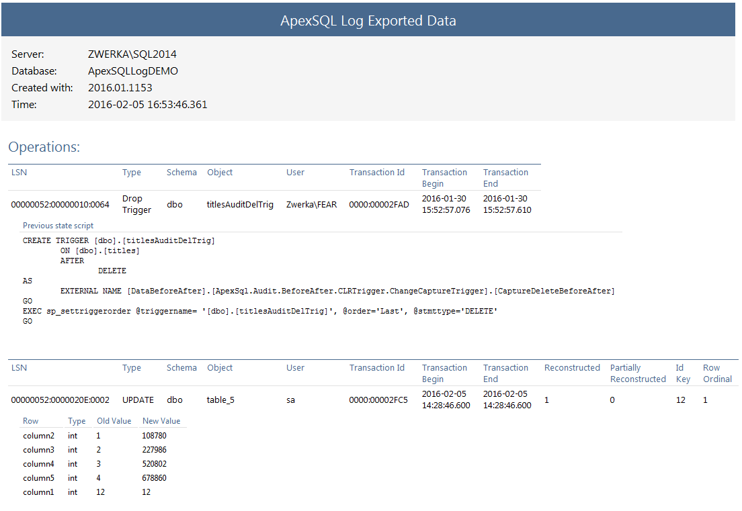Click the EXTERNAL NAME script line
742x511 pixels.
337,291
